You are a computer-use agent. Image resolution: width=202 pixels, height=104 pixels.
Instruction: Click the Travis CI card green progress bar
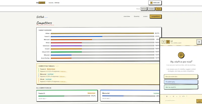coord(64,96)
